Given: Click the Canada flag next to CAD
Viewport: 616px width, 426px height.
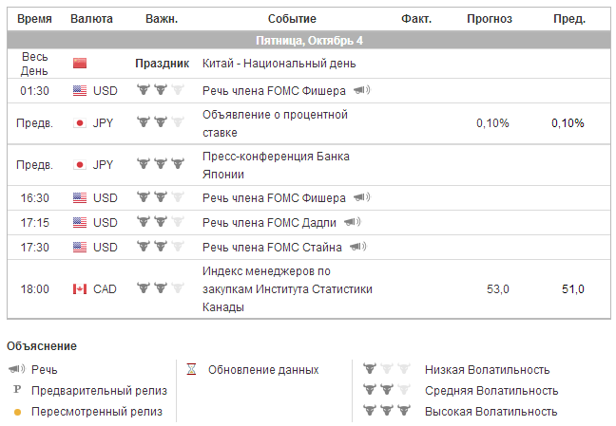Looking at the screenshot, I should [x=80, y=288].
